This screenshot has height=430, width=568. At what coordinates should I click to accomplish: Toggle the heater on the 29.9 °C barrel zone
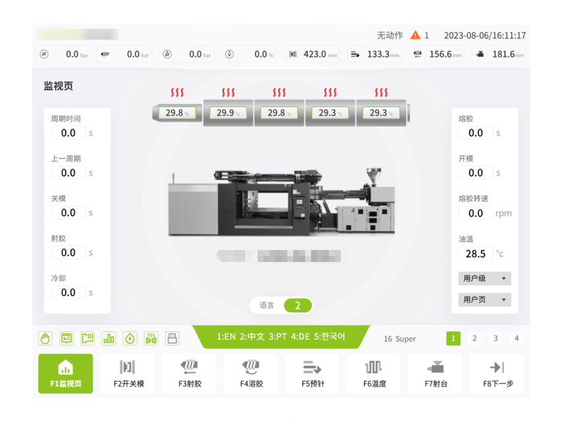[229, 92]
